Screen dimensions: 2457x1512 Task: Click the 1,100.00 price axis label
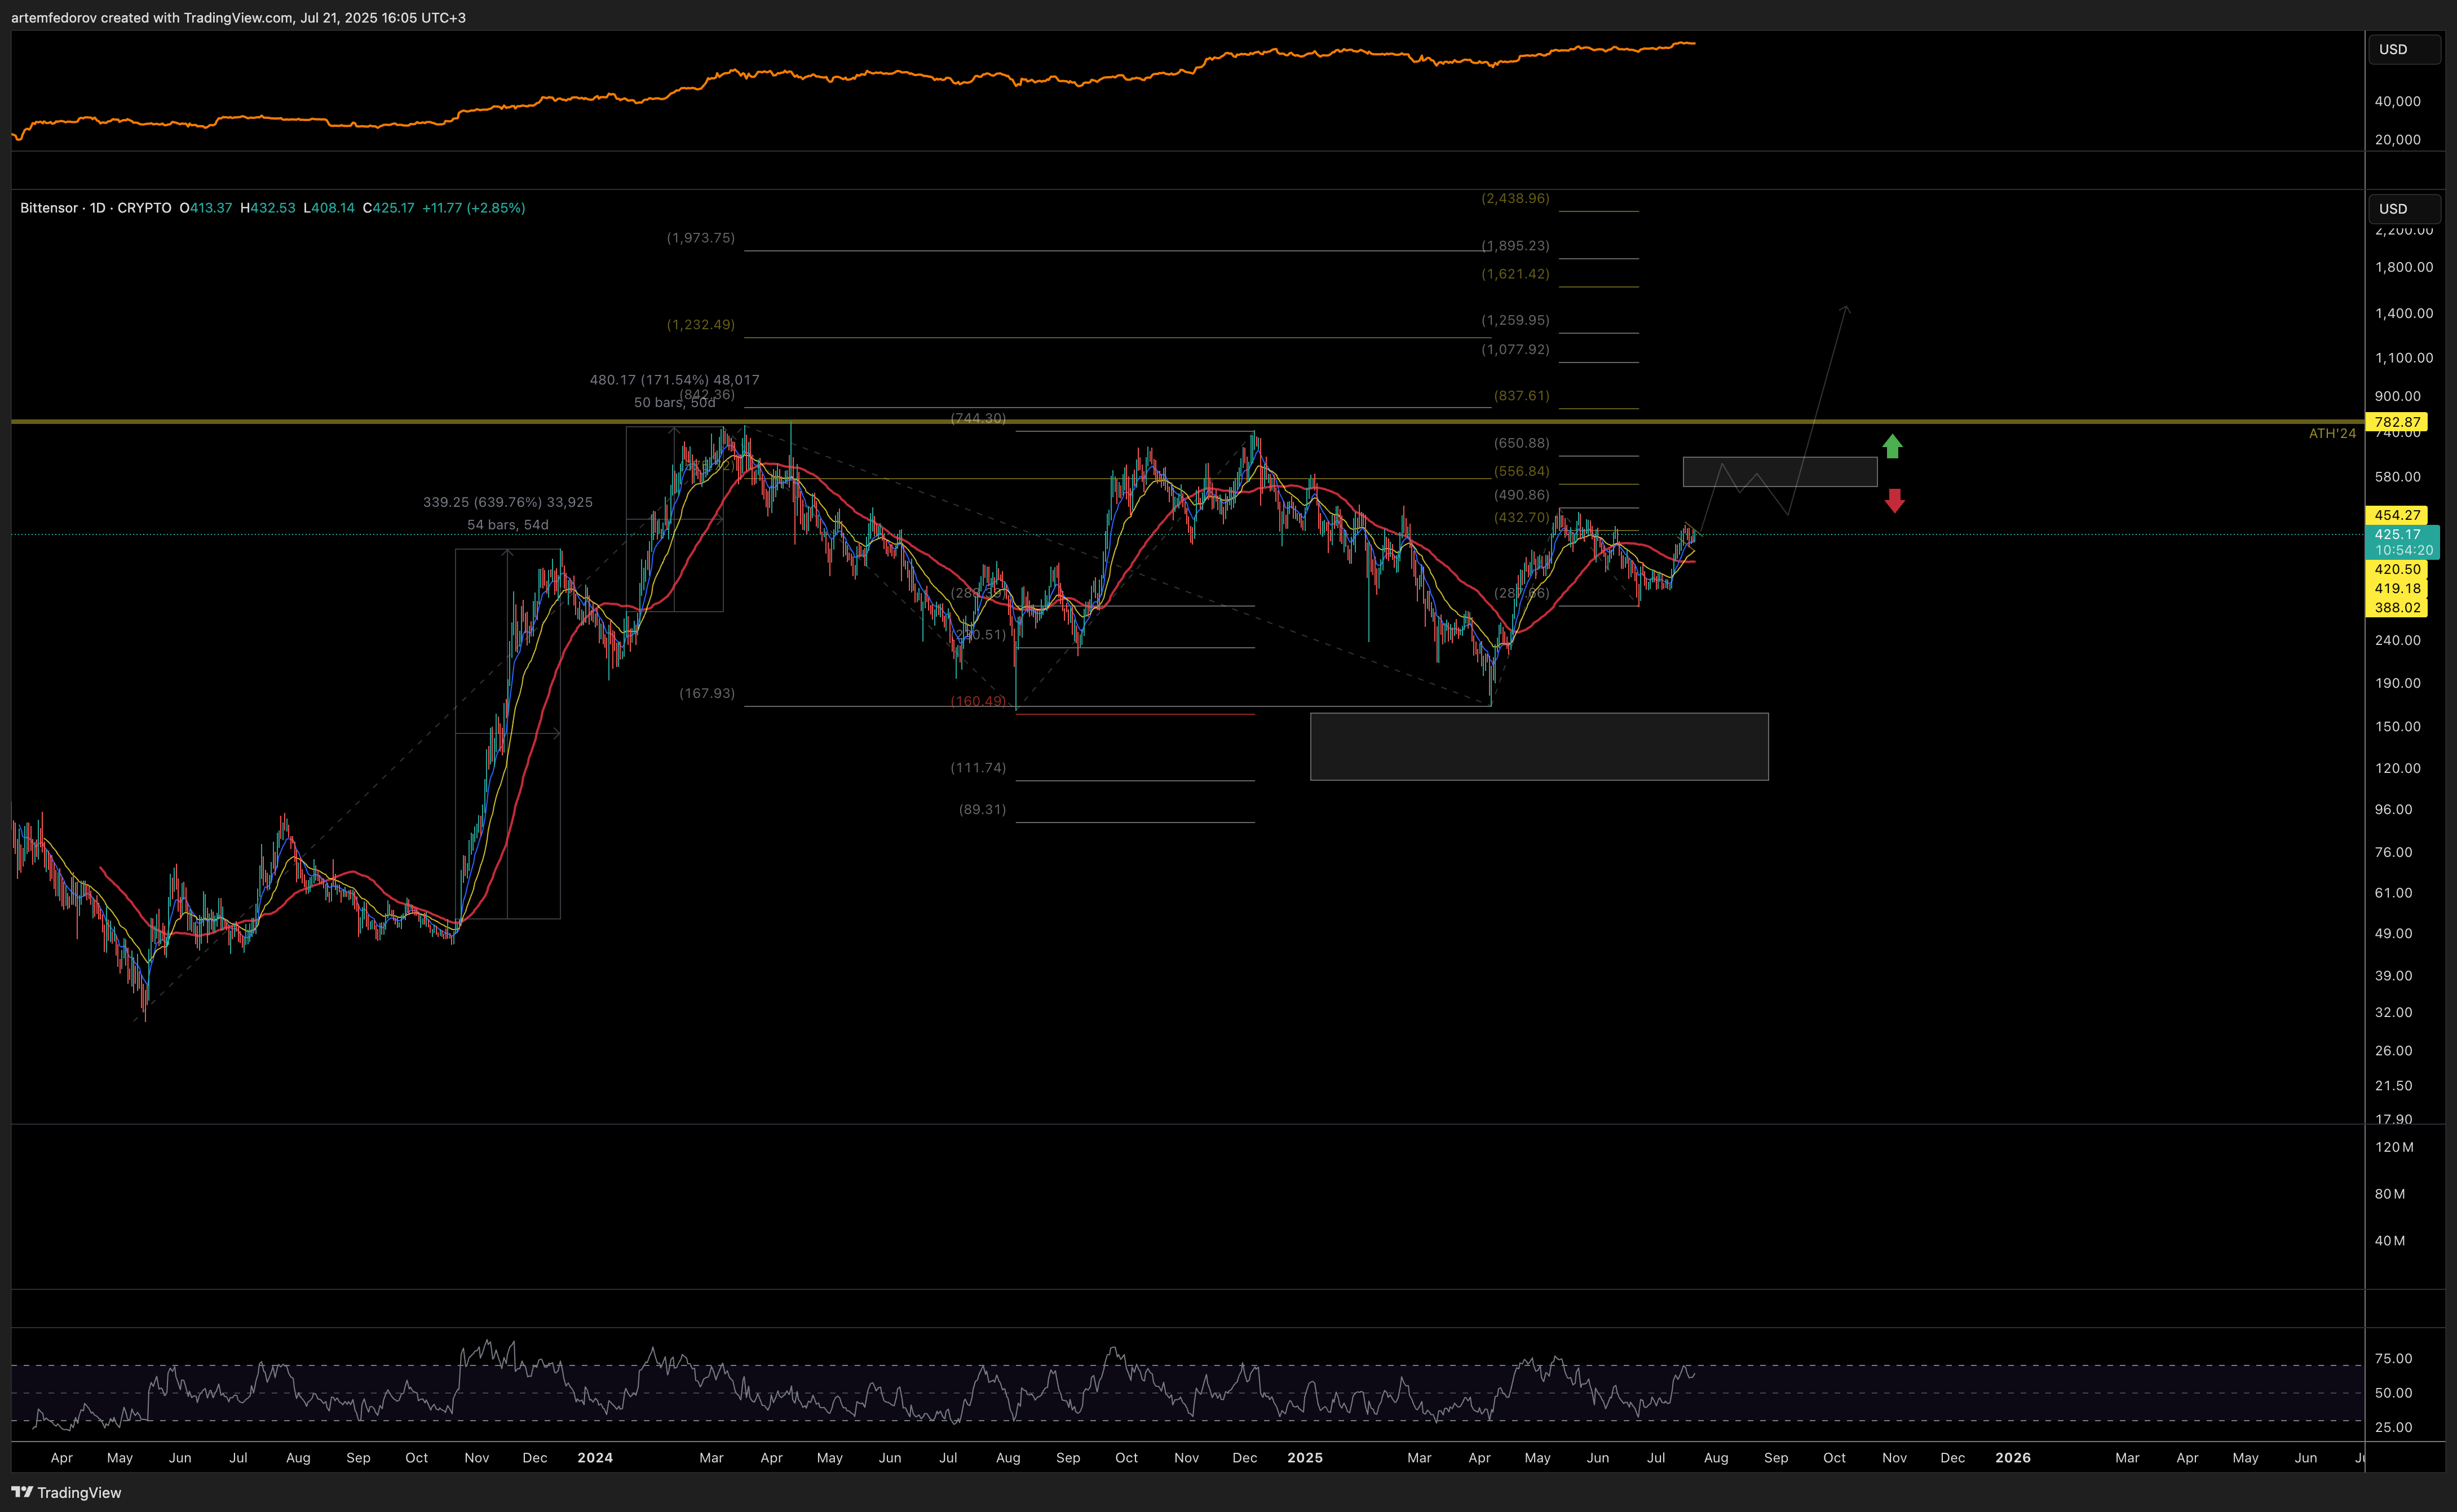point(2403,357)
